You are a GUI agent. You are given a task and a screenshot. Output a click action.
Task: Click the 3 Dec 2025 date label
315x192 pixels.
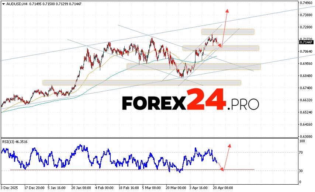(11, 188)
